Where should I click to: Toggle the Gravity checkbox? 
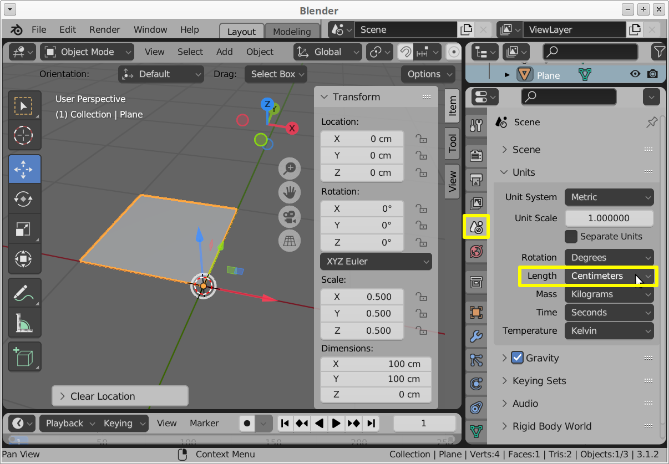click(x=517, y=358)
